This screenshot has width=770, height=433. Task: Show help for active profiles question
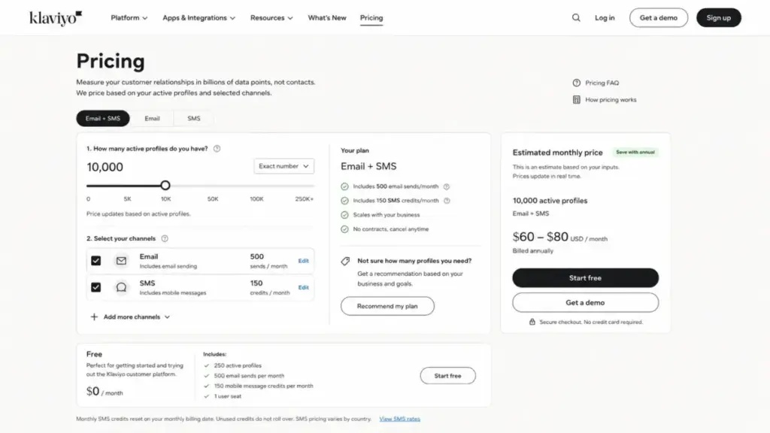click(217, 149)
